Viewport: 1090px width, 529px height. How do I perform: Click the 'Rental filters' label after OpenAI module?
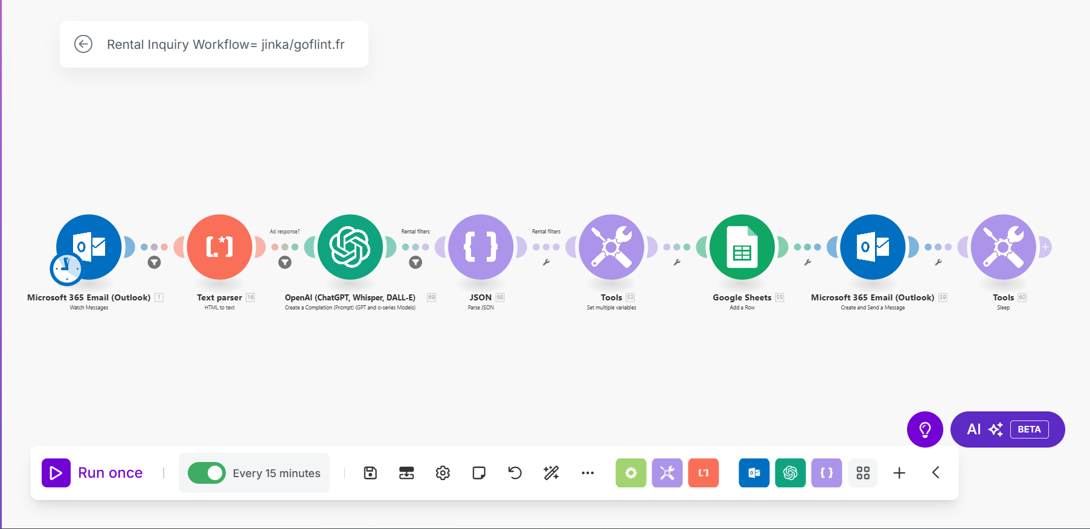click(x=415, y=232)
